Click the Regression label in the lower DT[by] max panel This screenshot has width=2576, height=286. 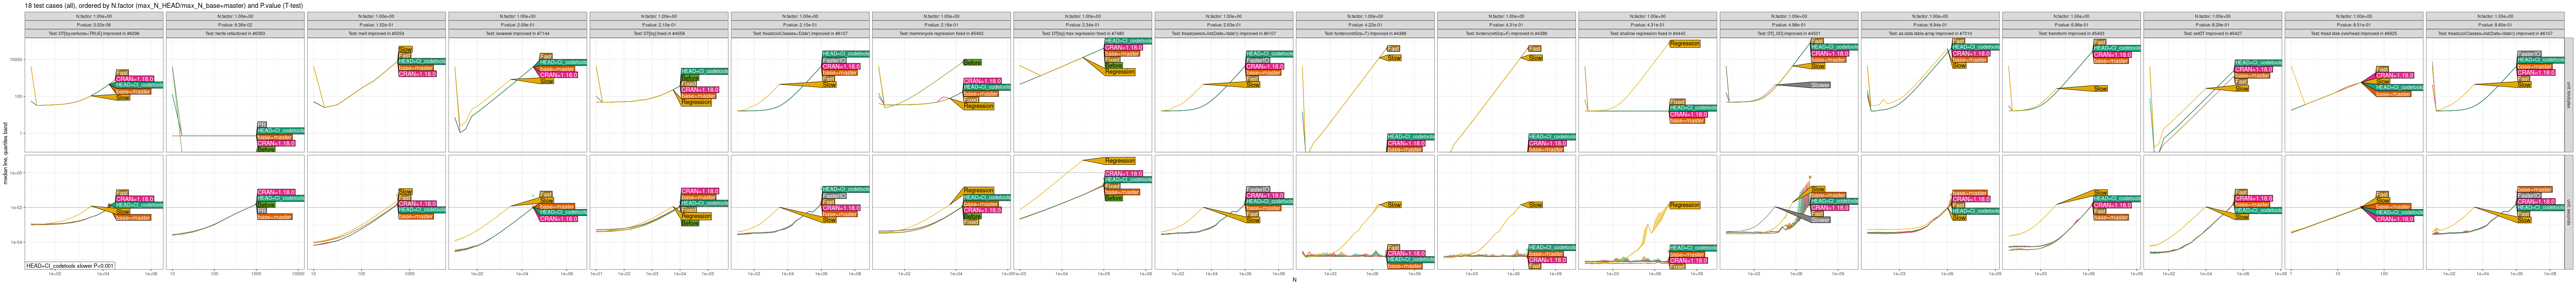pos(1119,161)
